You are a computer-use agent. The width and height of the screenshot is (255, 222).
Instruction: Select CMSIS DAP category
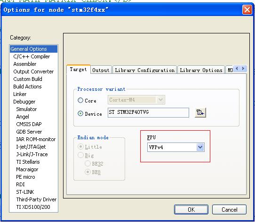coord(29,124)
